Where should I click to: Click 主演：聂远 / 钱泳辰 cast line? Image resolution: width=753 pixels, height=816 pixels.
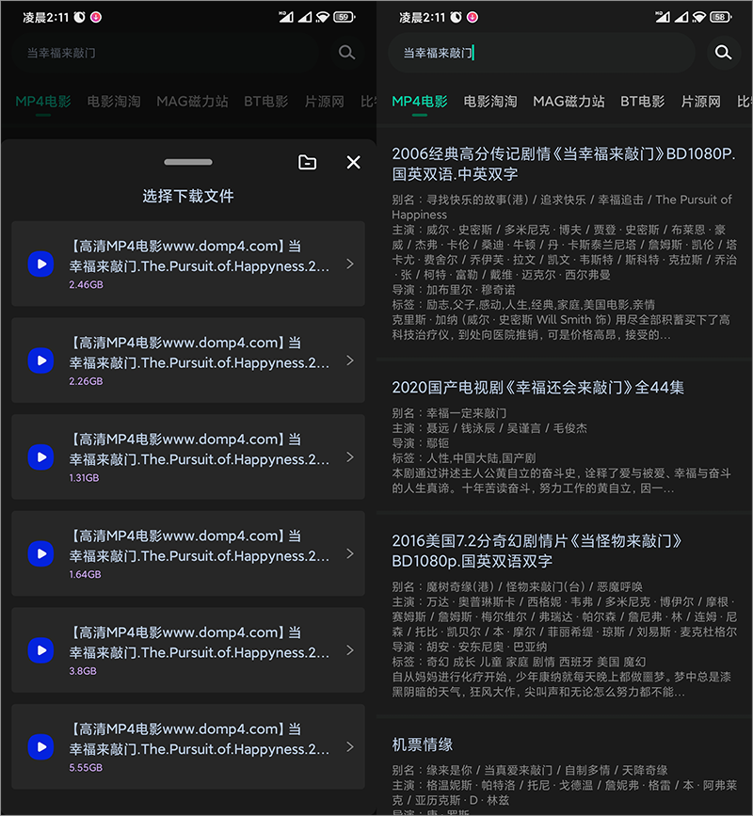pos(489,428)
